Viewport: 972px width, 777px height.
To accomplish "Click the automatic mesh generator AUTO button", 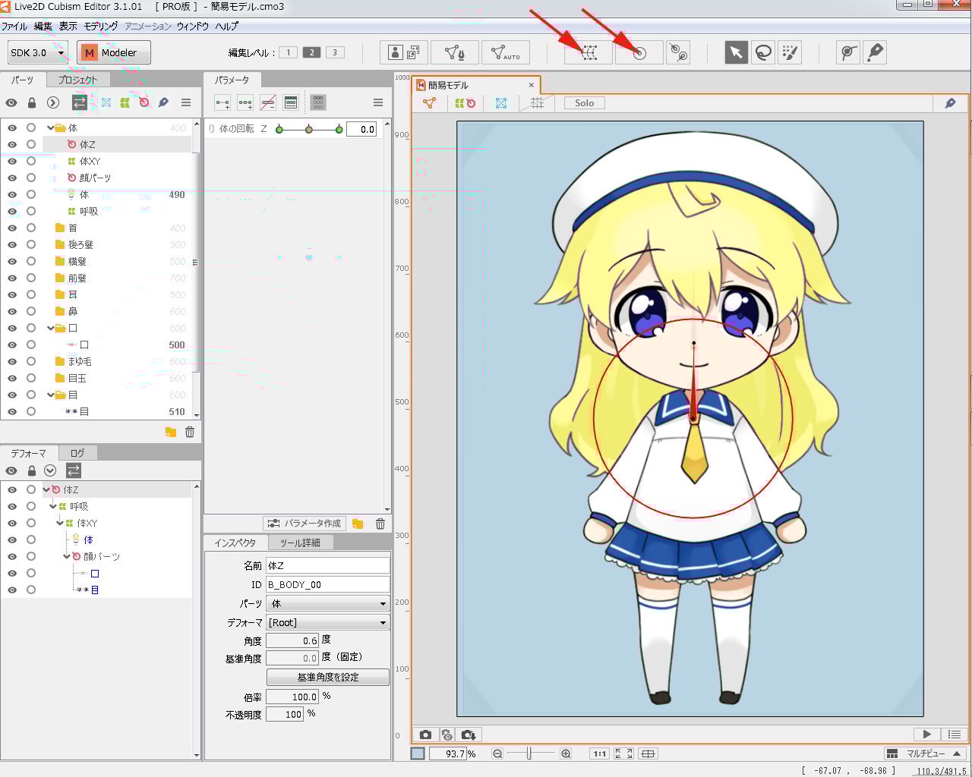I will click(x=505, y=52).
